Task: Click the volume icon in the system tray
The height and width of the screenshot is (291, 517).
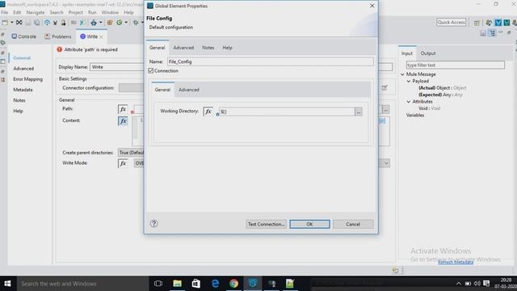Action: (477, 284)
